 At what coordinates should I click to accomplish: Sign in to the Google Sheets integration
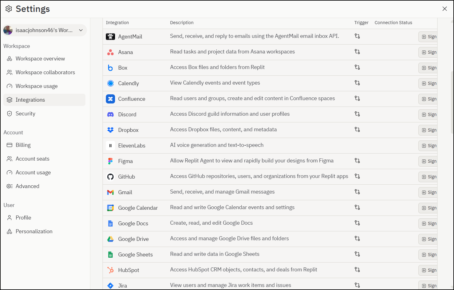coord(428,255)
